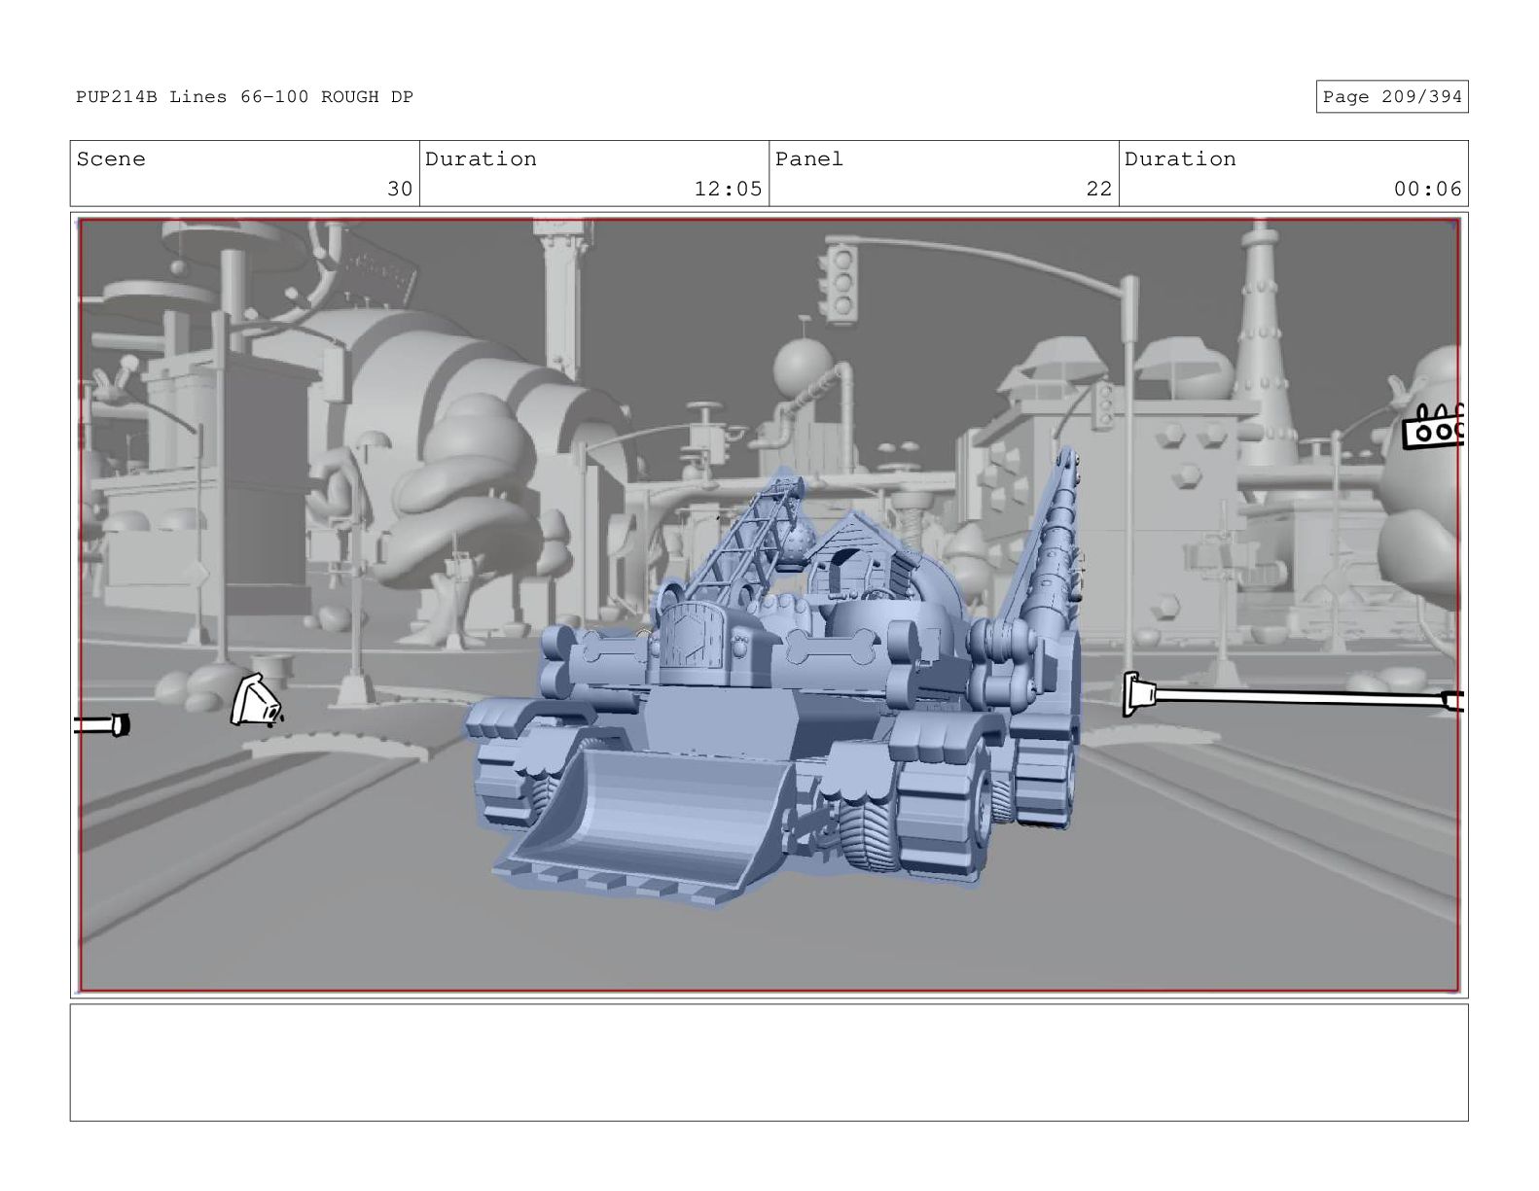1539x1191 pixels.
Task: Click the 'Panel' label
Action: 808,159
